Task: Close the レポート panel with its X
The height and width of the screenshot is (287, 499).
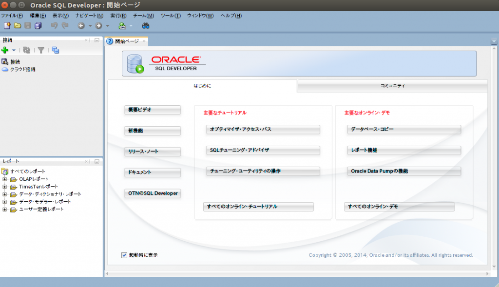Action: [x=86, y=162]
